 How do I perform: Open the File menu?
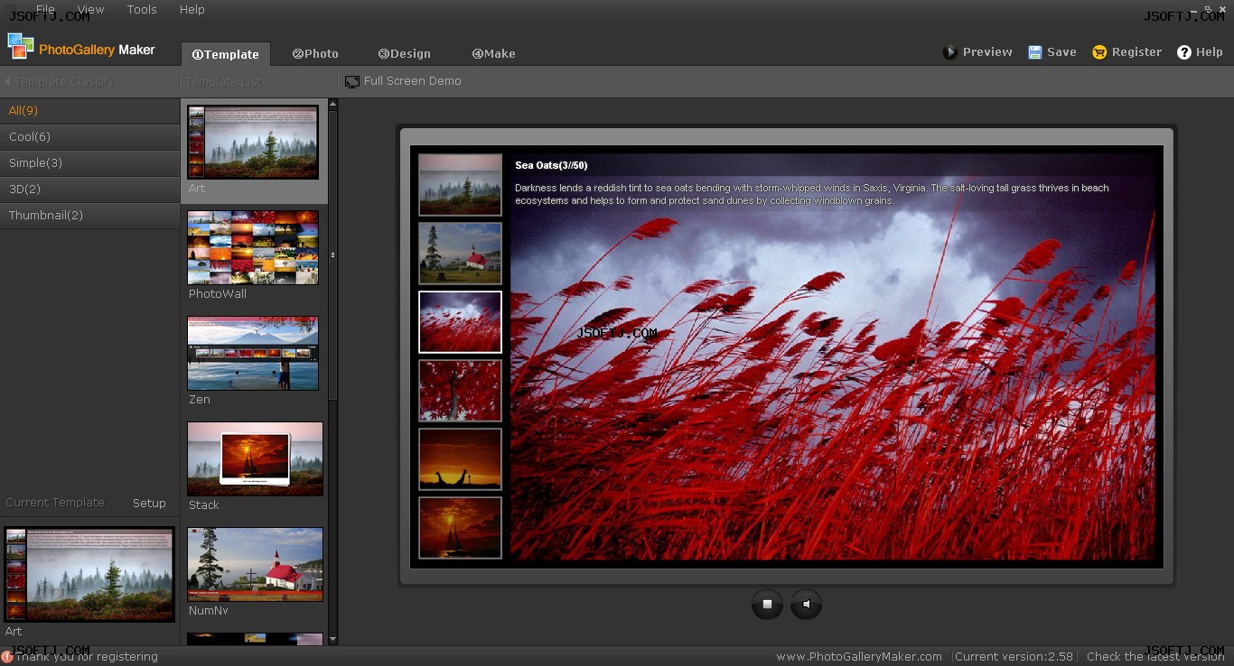point(45,9)
